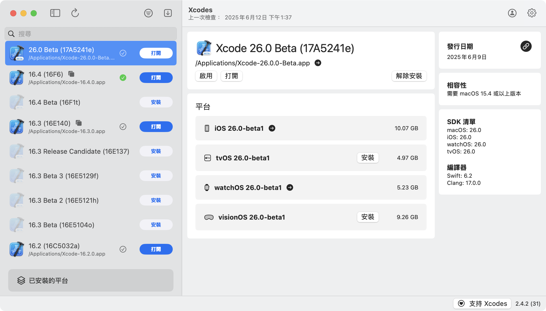
Task: Click arrow icon next to watchOS 26.0-beta1
Action: click(290, 187)
